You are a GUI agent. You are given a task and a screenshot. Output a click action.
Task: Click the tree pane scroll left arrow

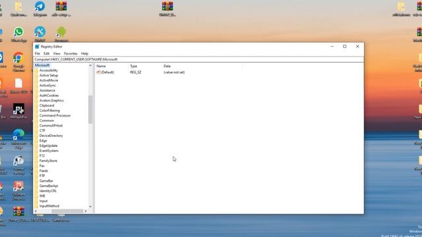pyautogui.click(x=36, y=211)
